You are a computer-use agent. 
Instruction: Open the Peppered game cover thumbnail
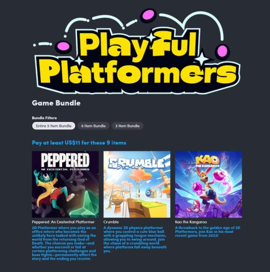[65, 184]
